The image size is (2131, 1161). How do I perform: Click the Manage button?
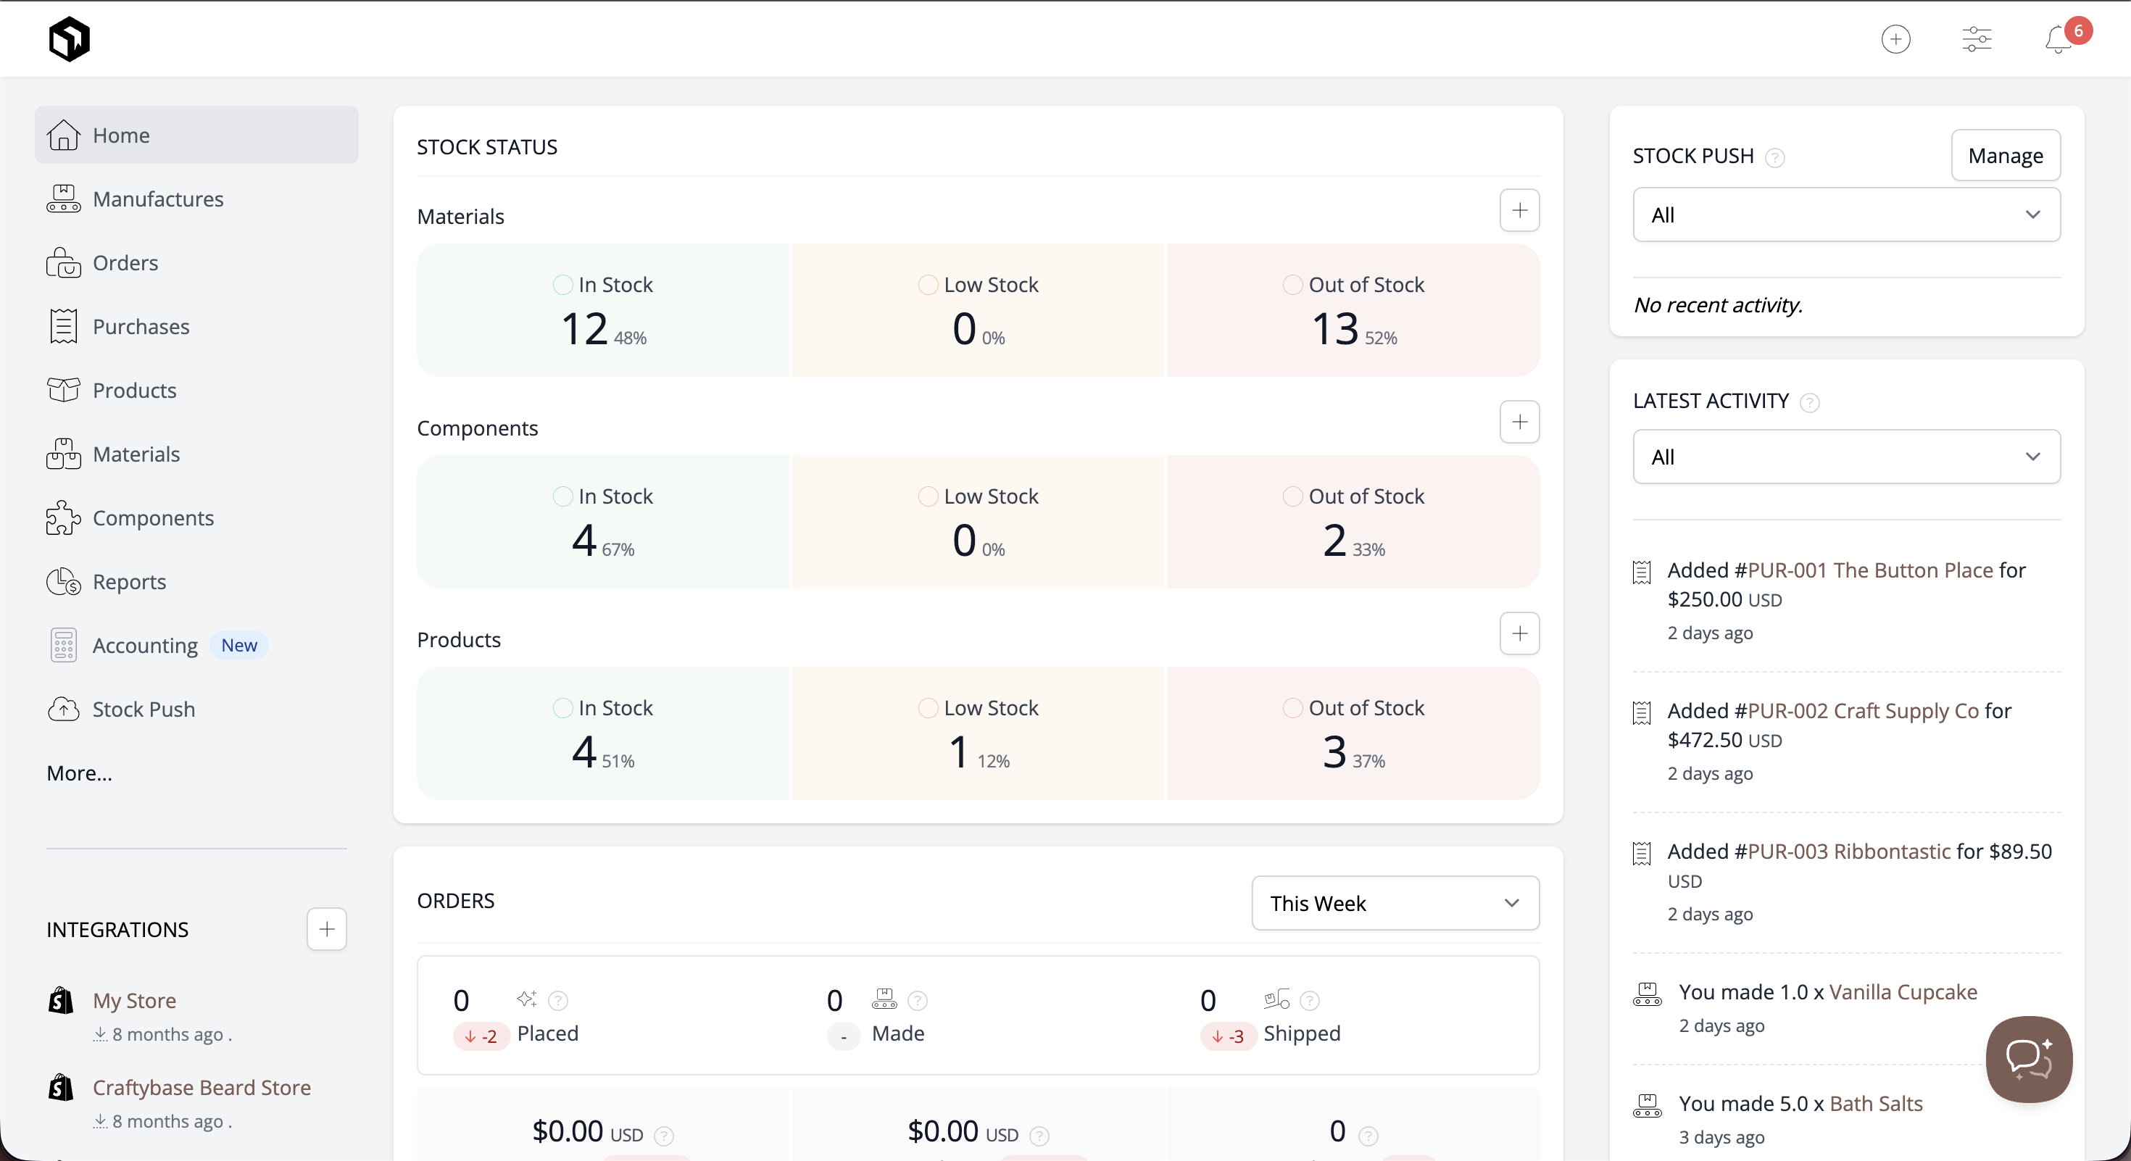pos(2006,156)
